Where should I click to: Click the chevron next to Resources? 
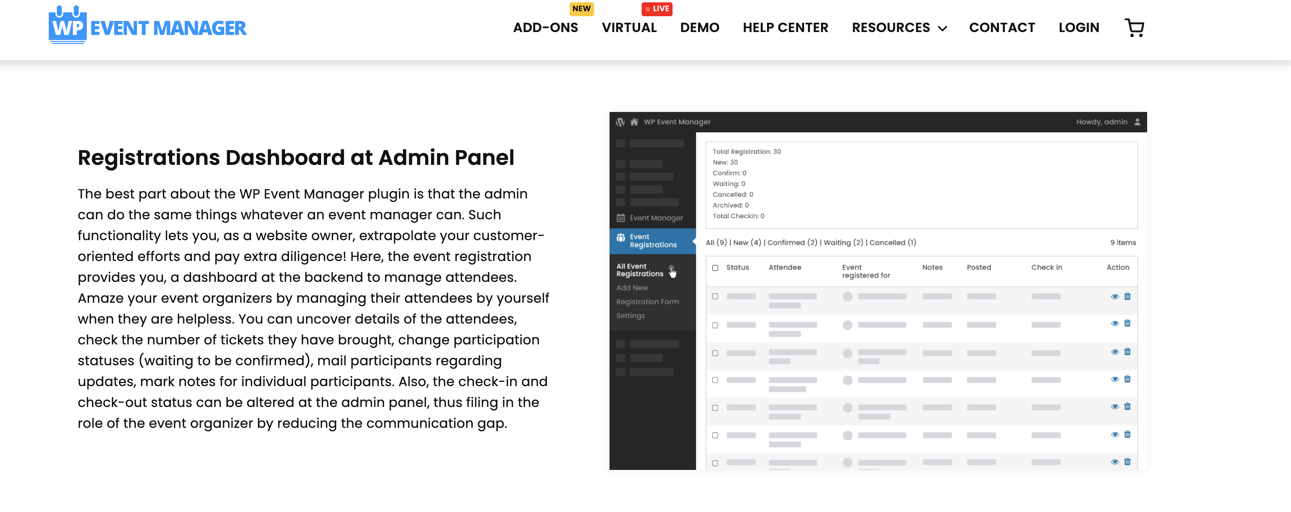pos(942,29)
